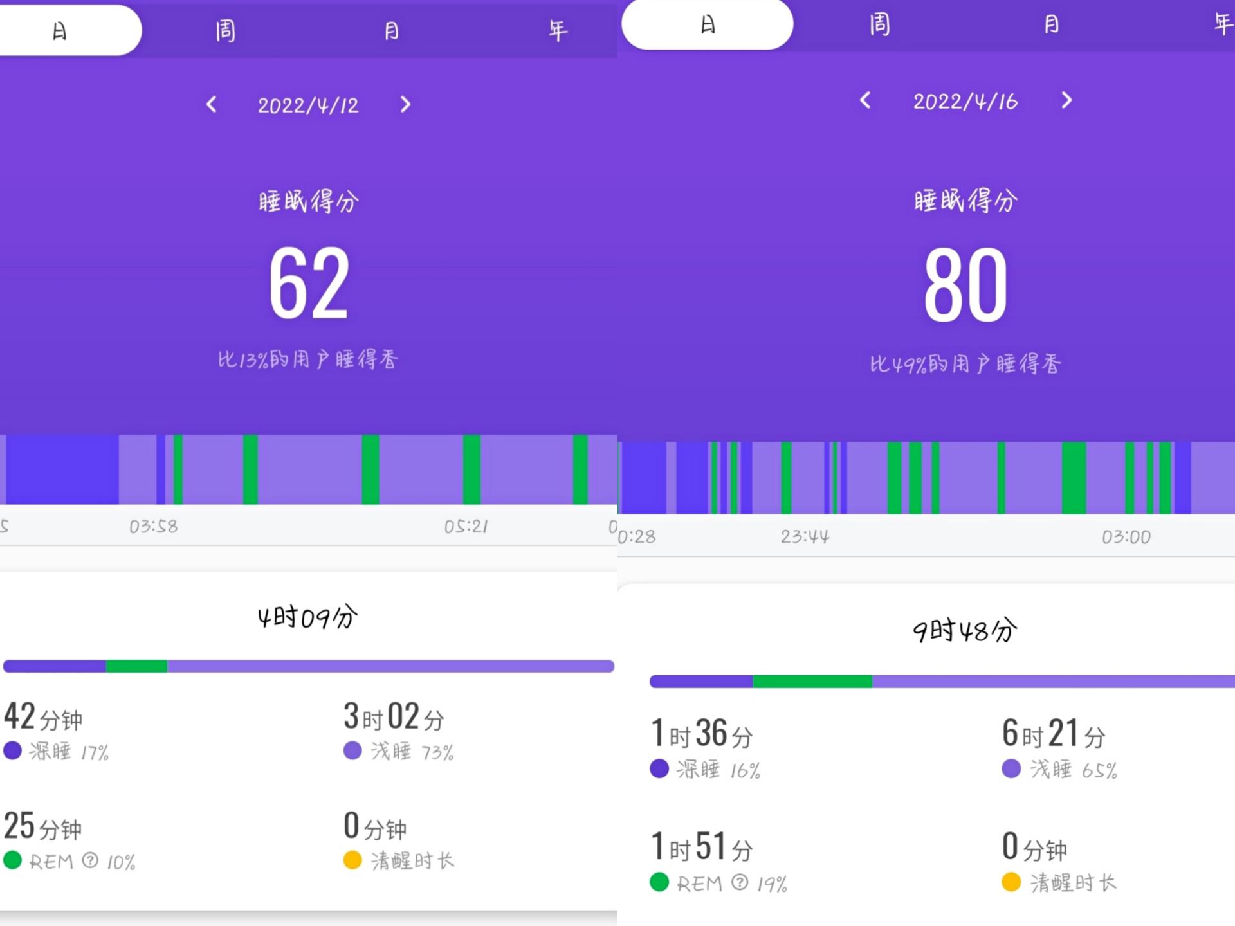Go to next day after 2022/4/12

coord(405,105)
